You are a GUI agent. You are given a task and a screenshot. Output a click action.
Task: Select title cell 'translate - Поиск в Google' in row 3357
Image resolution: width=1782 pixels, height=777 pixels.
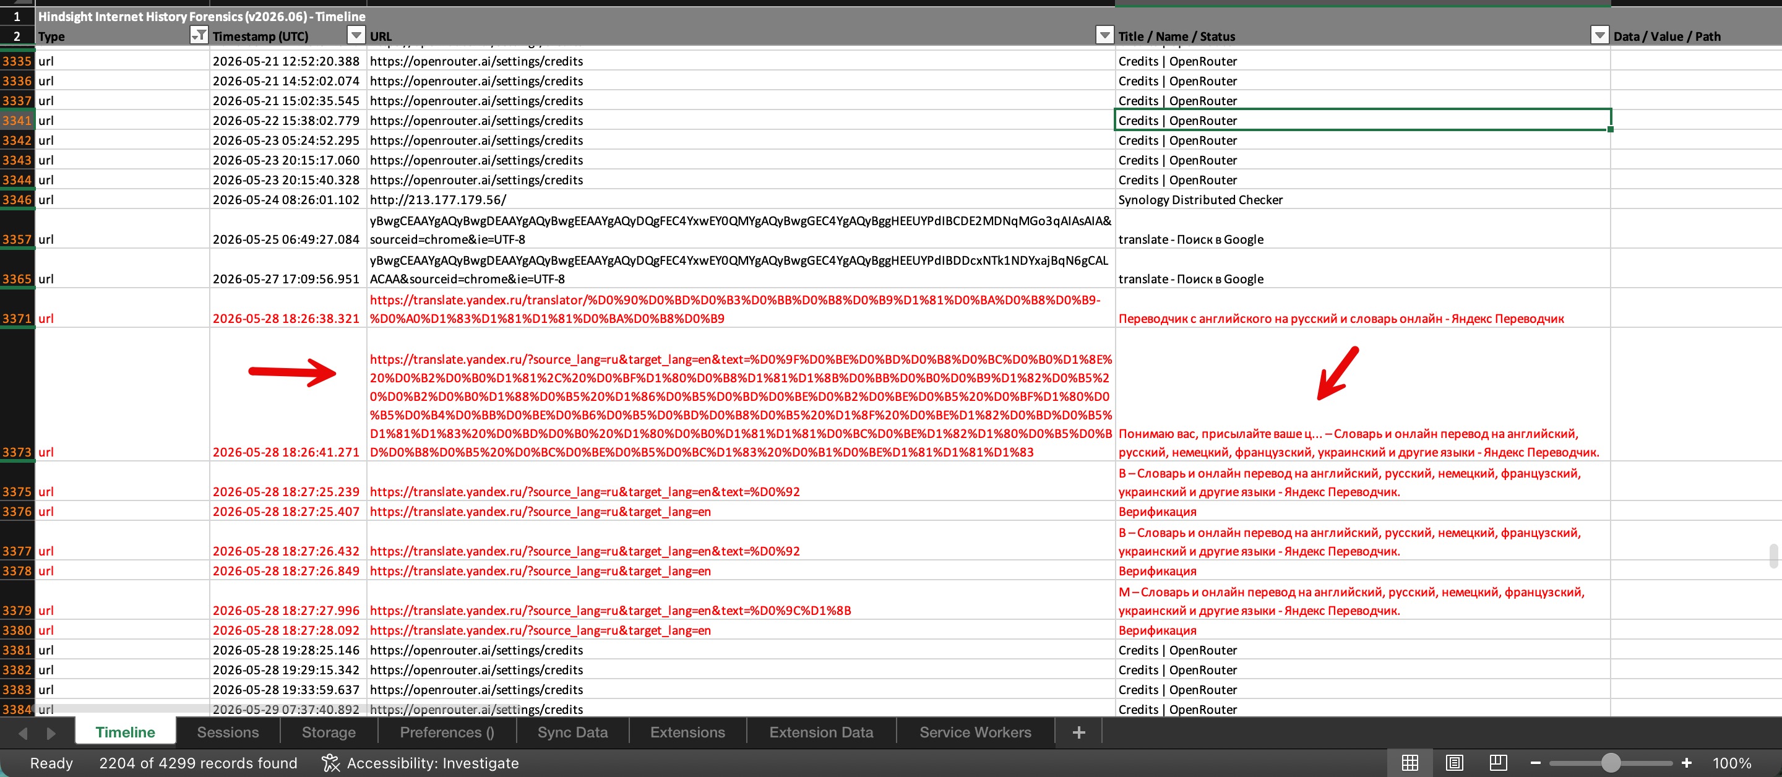[1362, 229]
